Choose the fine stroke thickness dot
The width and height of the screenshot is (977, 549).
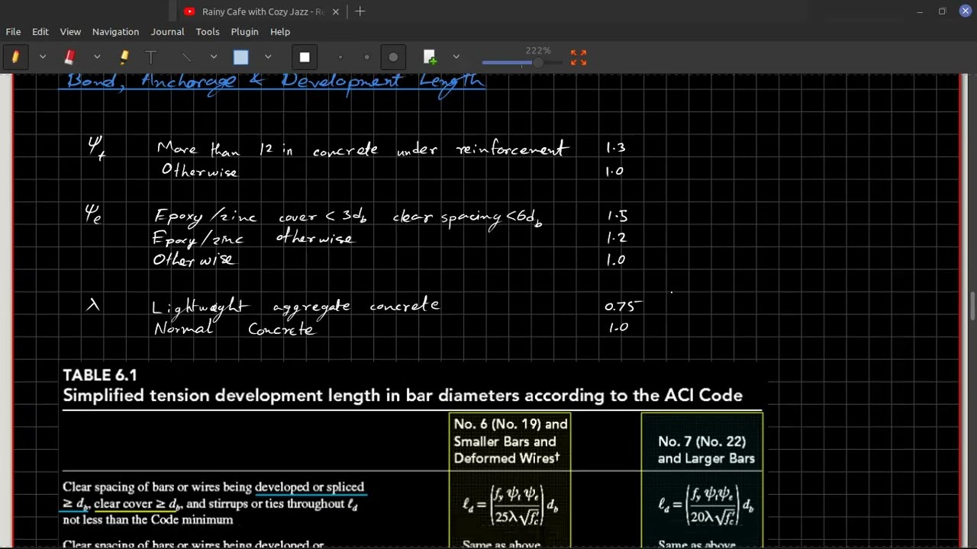[340, 57]
